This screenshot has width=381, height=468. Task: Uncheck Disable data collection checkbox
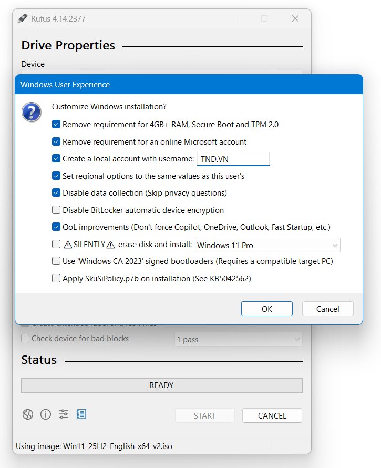tap(56, 193)
